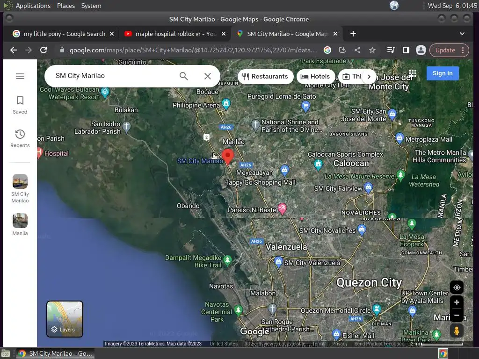Click the Cool Waves Bulacan Waterpark marker
The image size is (479, 359).
coord(105,93)
